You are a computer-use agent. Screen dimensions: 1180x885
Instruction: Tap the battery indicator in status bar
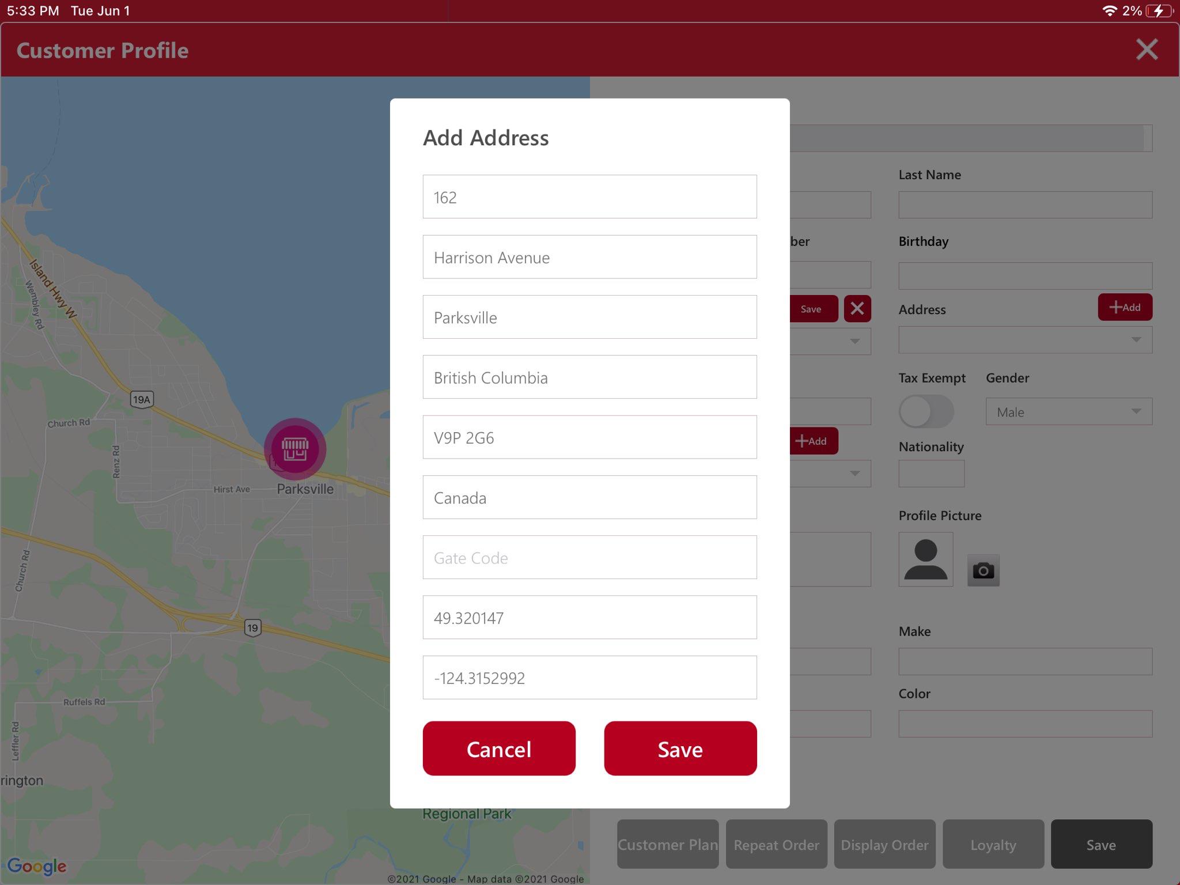pos(1159,11)
